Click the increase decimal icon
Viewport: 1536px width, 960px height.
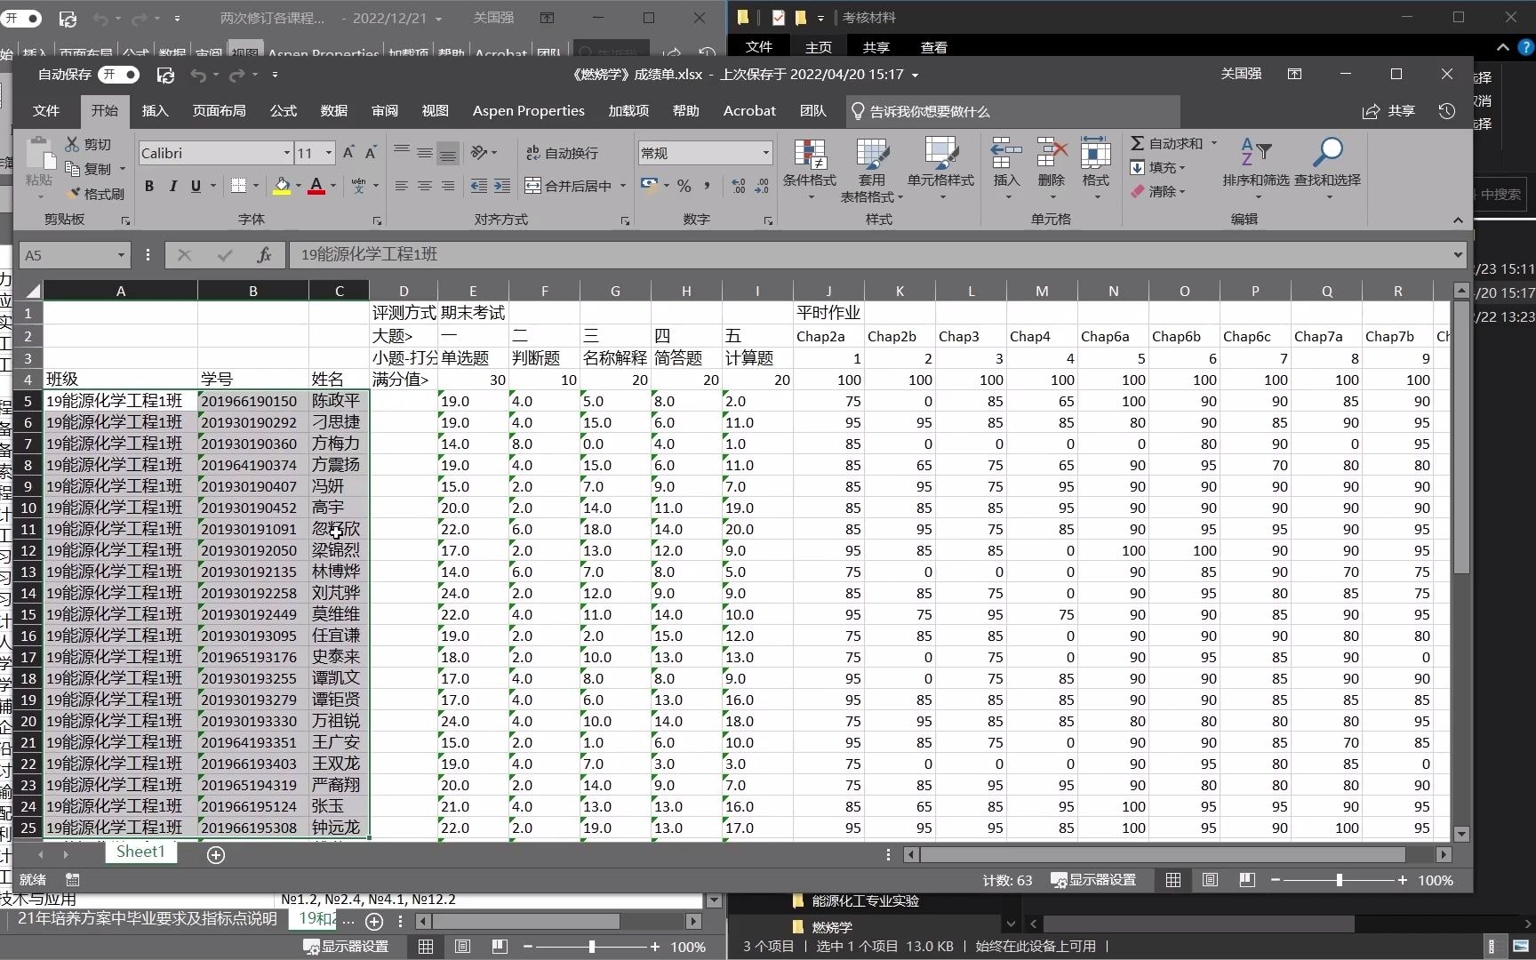pos(739,186)
